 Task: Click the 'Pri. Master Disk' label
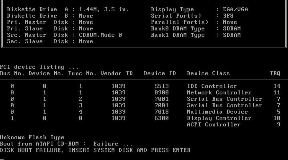[38, 22]
